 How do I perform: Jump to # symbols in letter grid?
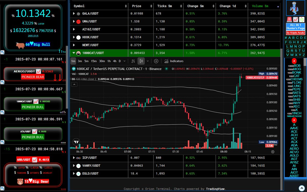tap(286, 38)
